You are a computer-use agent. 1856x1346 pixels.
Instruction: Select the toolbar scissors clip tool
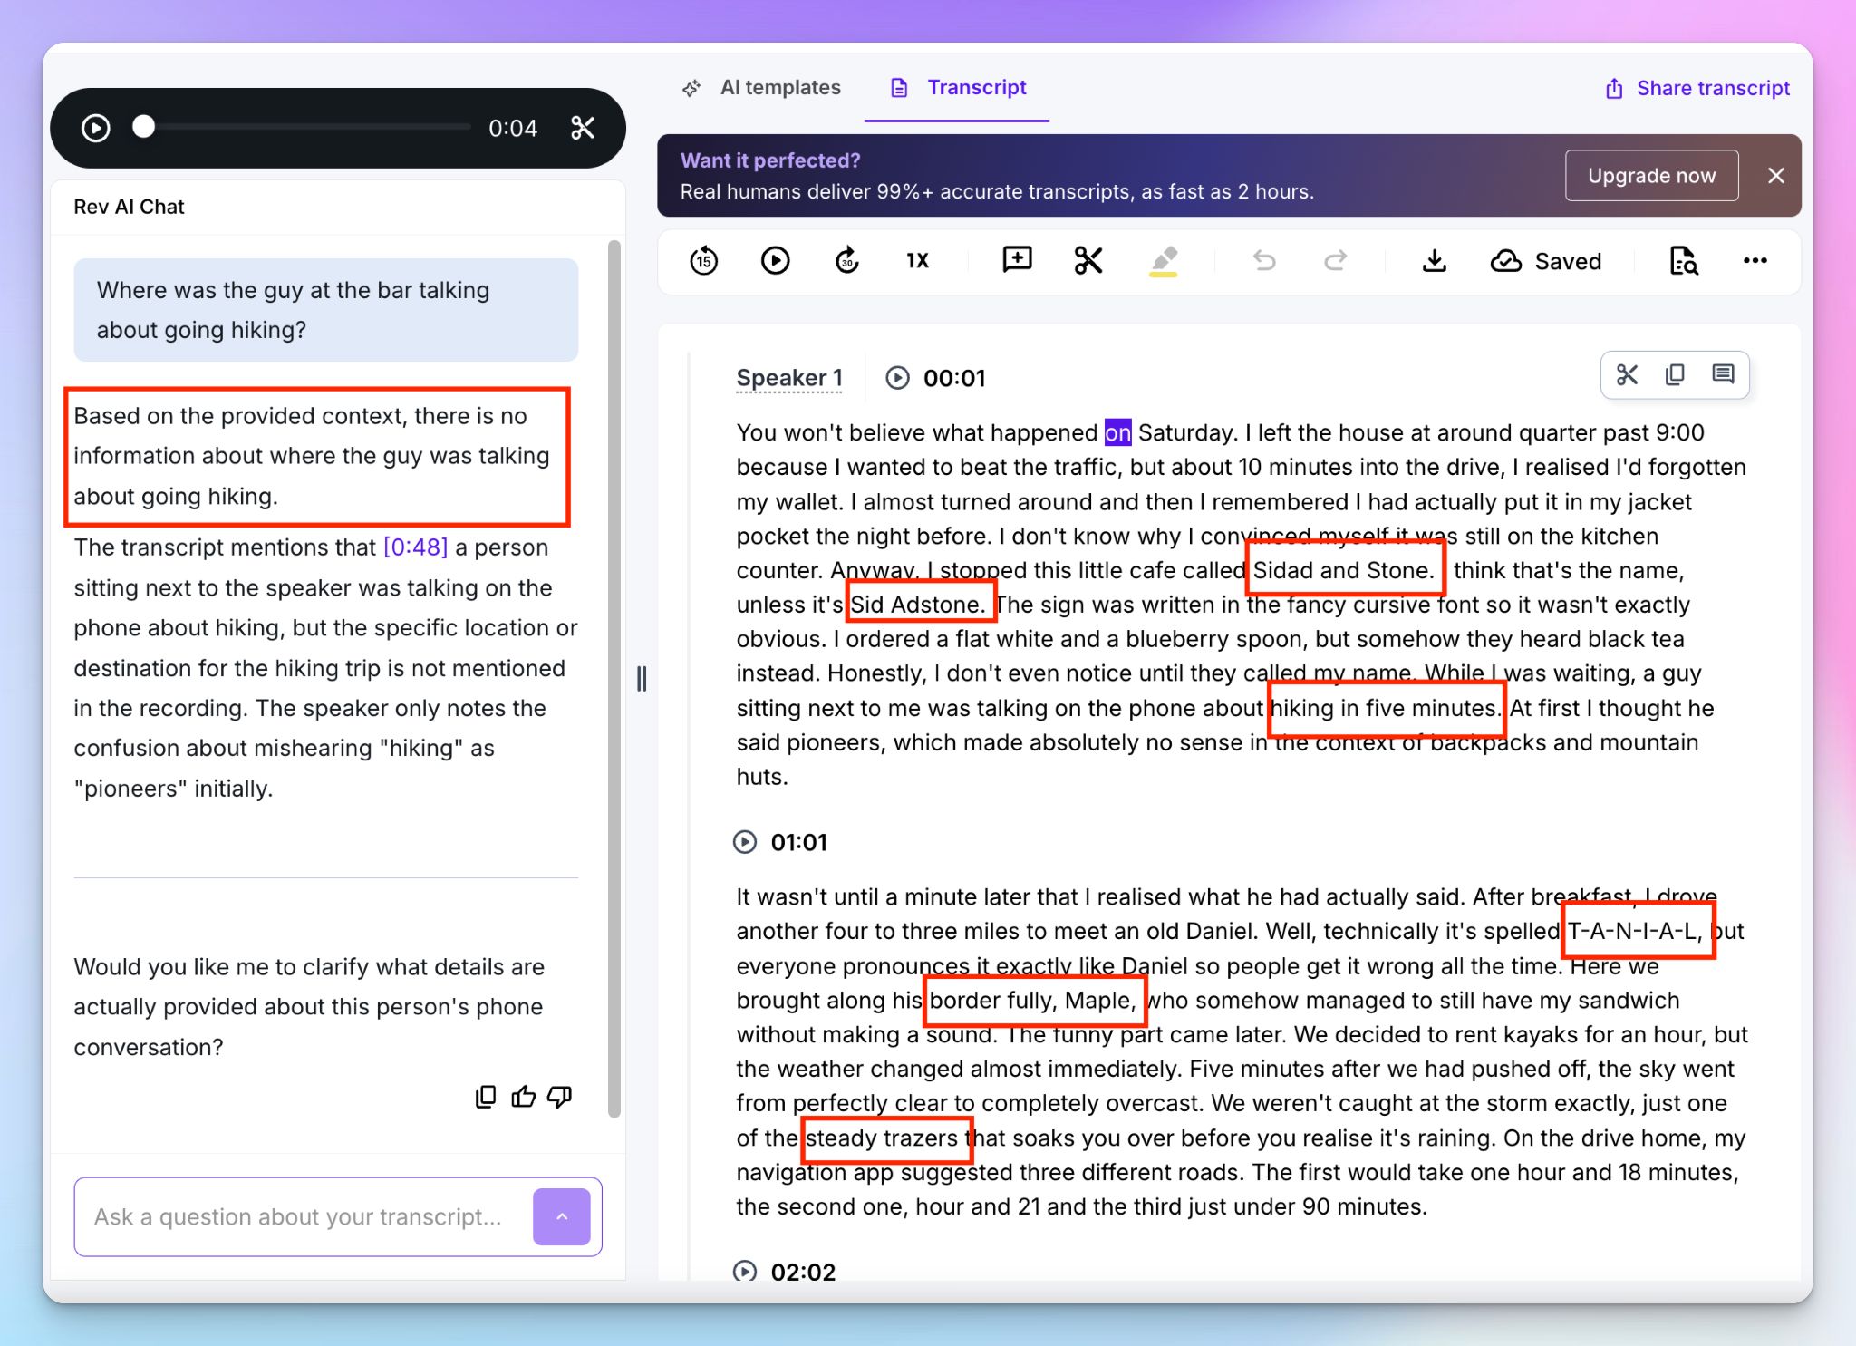tap(1088, 261)
